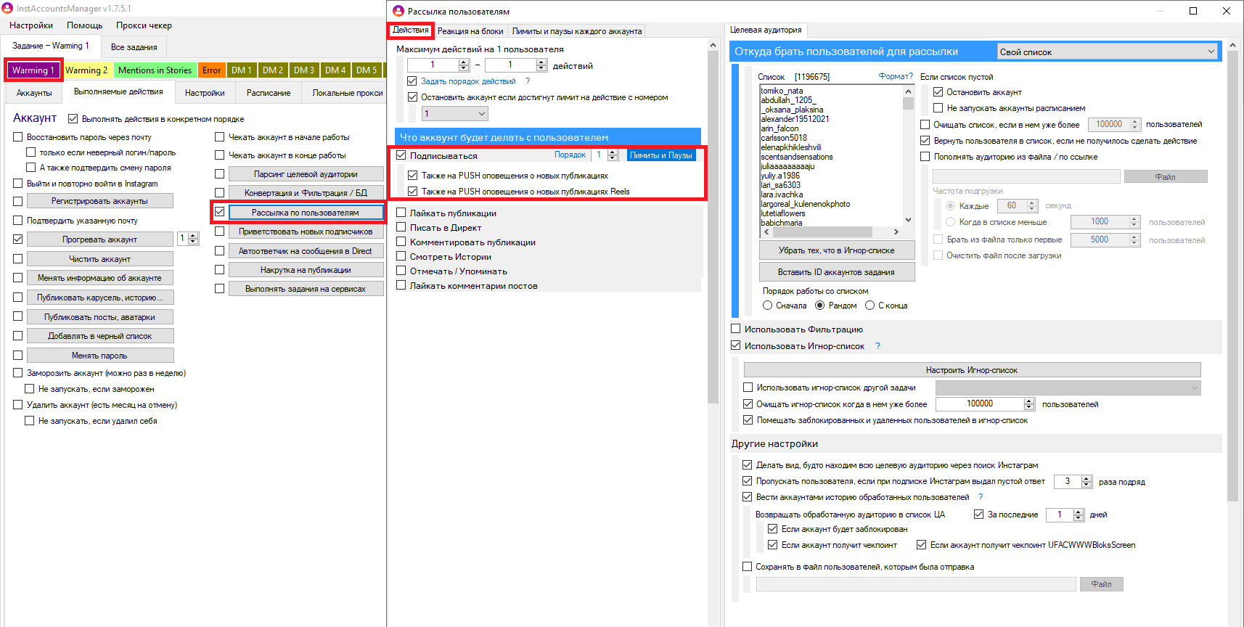The height and width of the screenshot is (627, 1244).
Task: Click the Чистить аккаунт button
Action: point(100,259)
